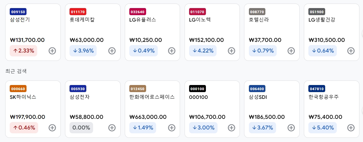Add 삼성전자 using its plus icon
This screenshot has width=363, height=142.
click(x=112, y=128)
